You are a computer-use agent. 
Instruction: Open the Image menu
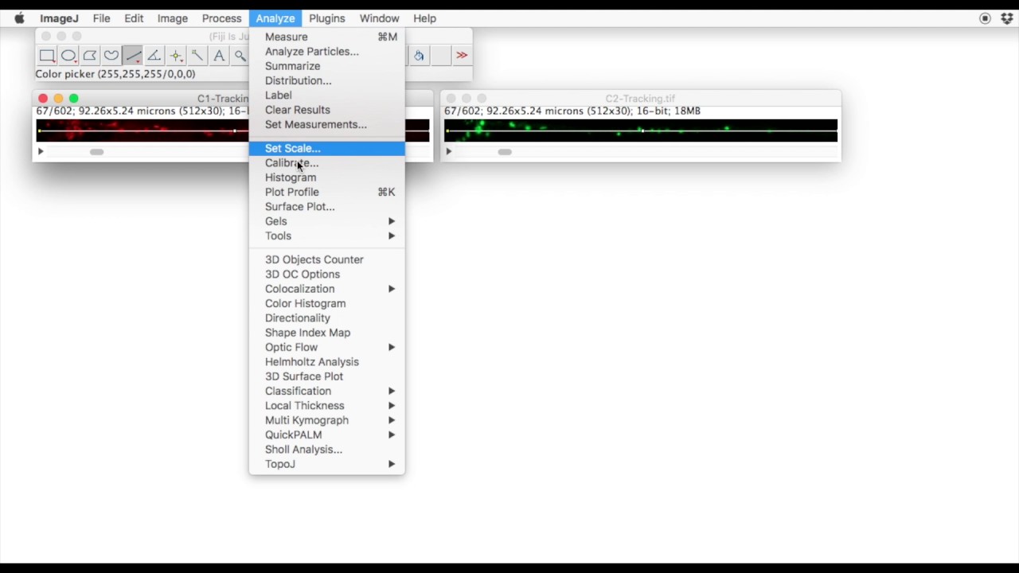click(172, 18)
